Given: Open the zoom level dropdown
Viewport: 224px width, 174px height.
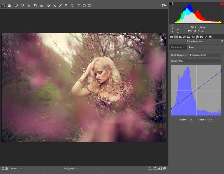Looking at the screenshot, I should 21,169.
